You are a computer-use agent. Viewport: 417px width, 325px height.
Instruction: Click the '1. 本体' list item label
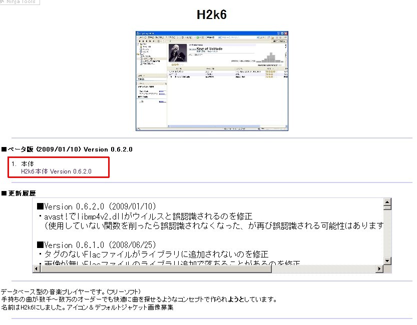pyautogui.click(x=23, y=164)
